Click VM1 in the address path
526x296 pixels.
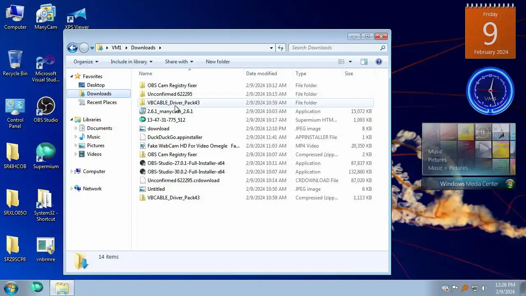(117, 48)
